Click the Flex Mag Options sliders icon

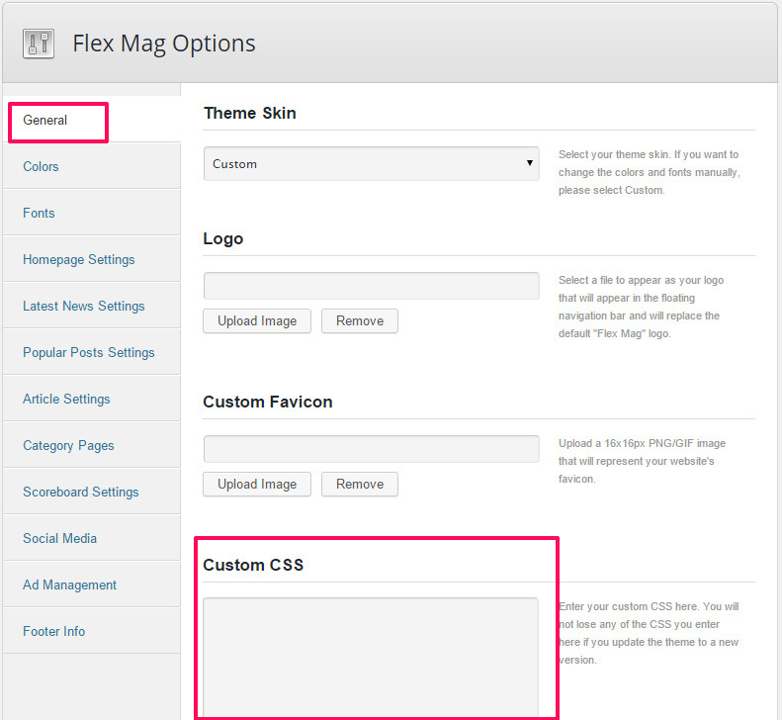(x=39, y=44)
